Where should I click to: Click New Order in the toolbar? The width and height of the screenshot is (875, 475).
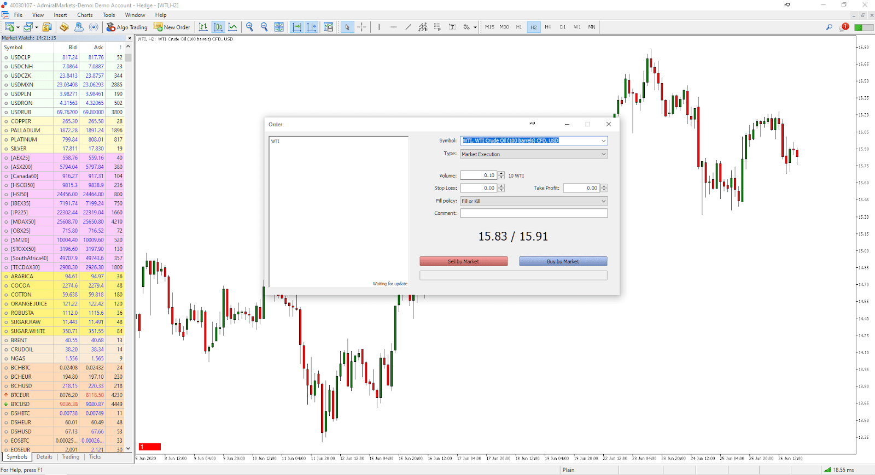click(x=172, y=27)
